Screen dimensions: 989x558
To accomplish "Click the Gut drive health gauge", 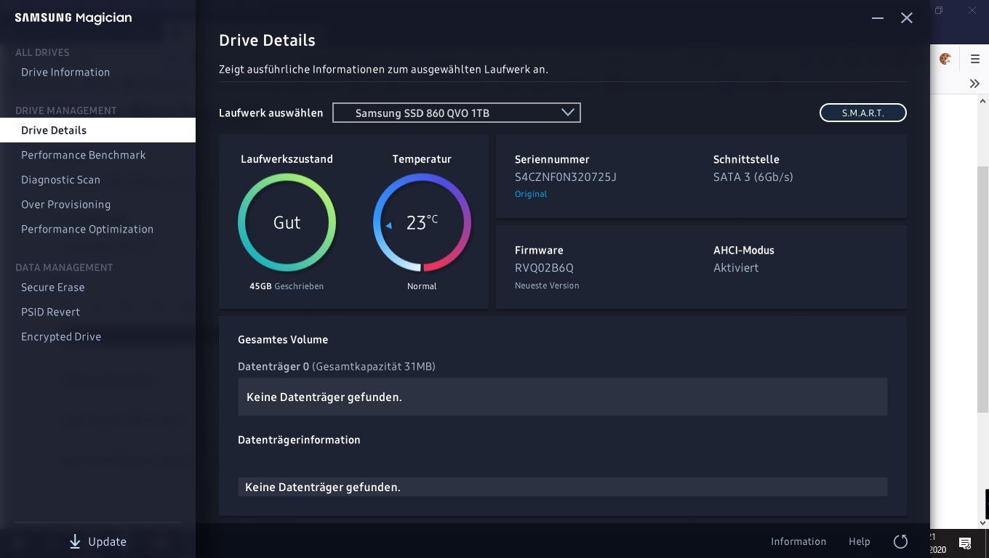I will 287,222.
